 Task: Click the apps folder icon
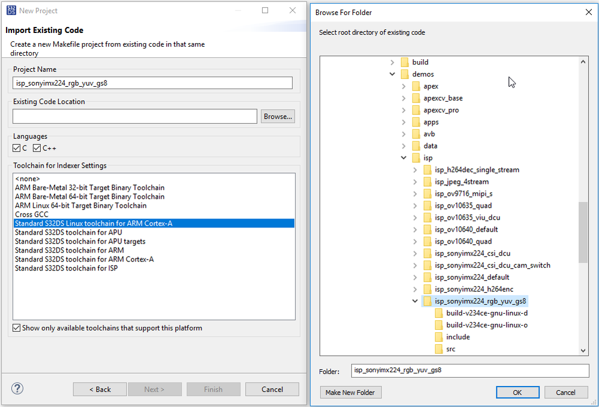pyautogui.click(x=416, y=122)
